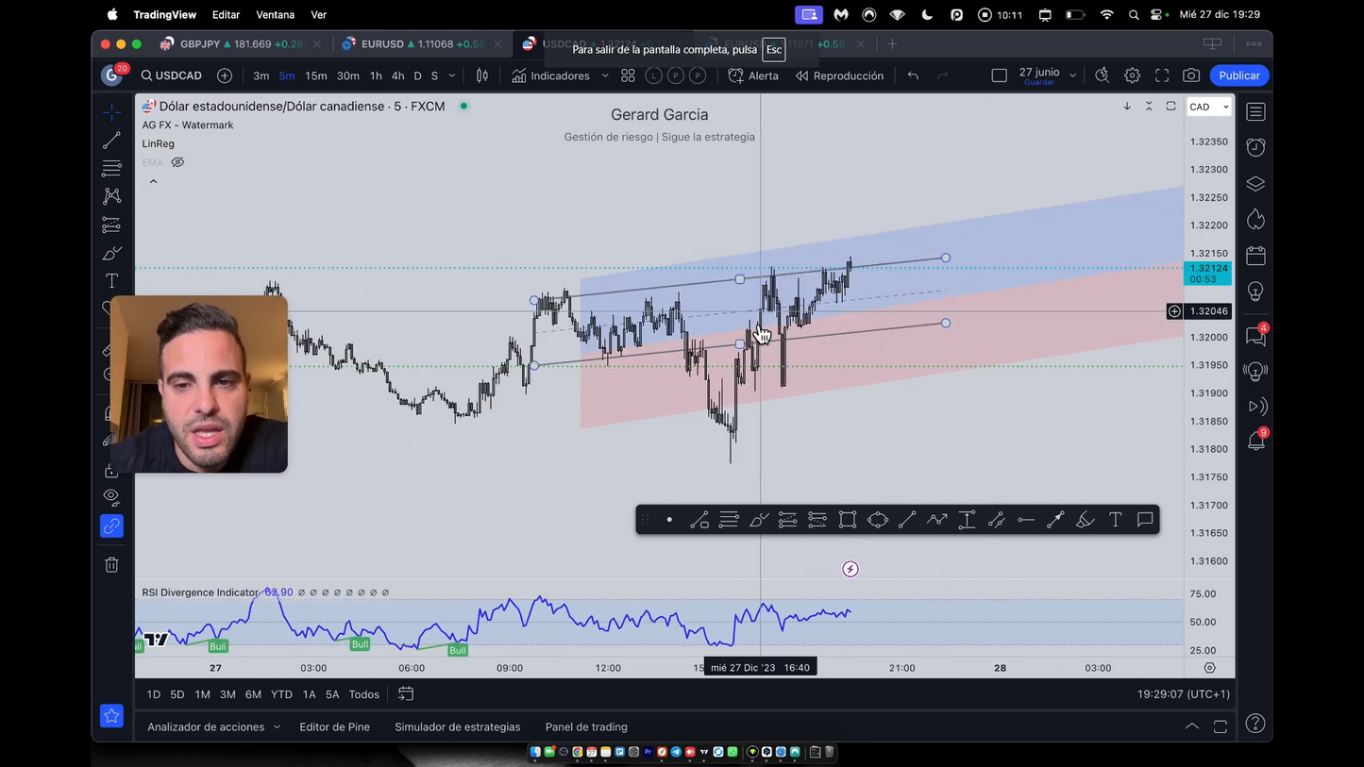The width and height of the screenshot is (1364, 767).
Task: Click the rectangle shape in floating toolbar
Action: pyautogui.click(x=847, y=520)
